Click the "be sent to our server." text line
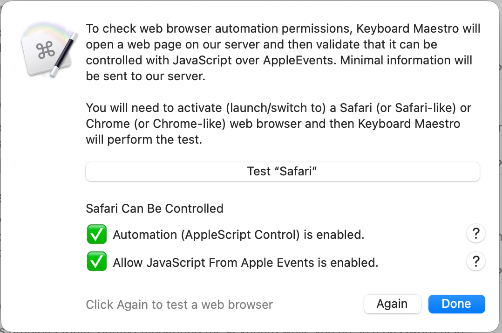This screenshot has width=502, height=333. pyautogui.click(x=145, y=76)
